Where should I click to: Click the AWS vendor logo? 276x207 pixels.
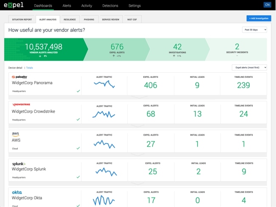click(15, 134)
